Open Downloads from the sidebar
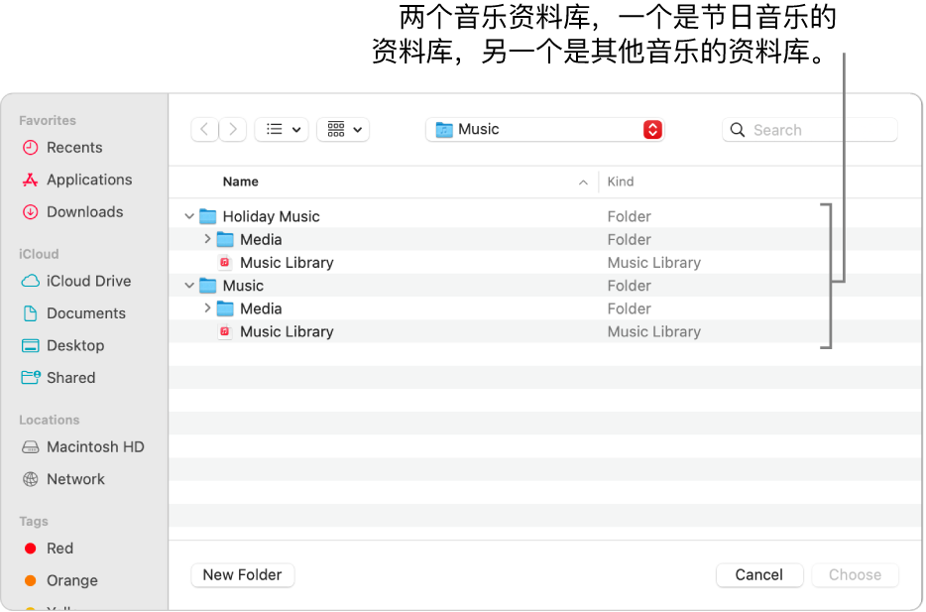The width and height of the screenshot is (926, 612). pos(84,211)
